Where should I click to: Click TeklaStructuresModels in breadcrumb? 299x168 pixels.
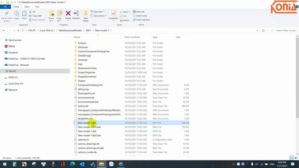pyautogui.click(x=70, y=30)
